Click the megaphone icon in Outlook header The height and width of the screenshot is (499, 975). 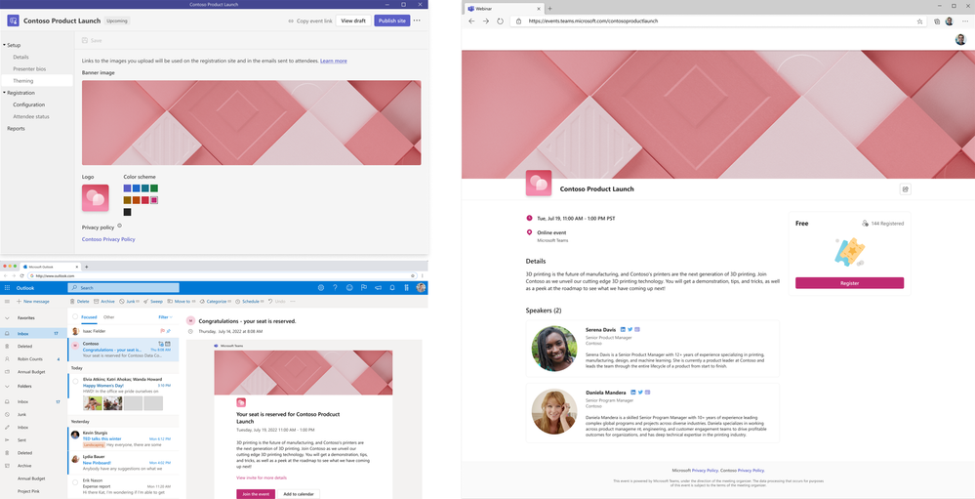coord(378,287)
